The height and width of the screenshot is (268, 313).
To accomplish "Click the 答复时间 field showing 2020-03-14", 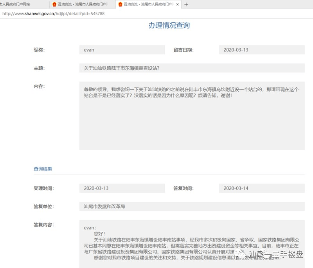I will coord(261,188).
